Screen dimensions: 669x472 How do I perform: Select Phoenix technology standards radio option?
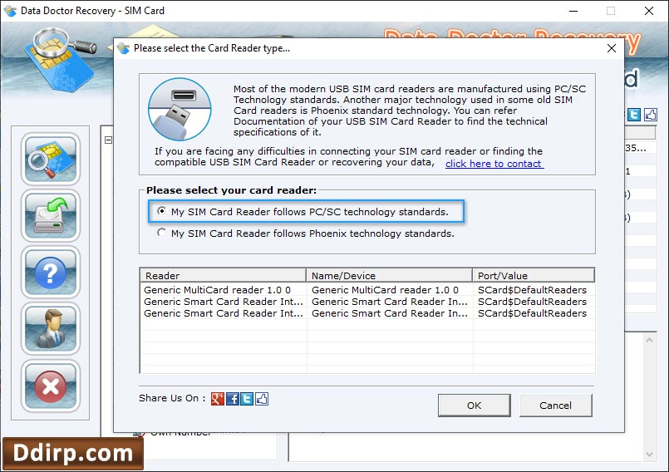click(x=161, y=233)
